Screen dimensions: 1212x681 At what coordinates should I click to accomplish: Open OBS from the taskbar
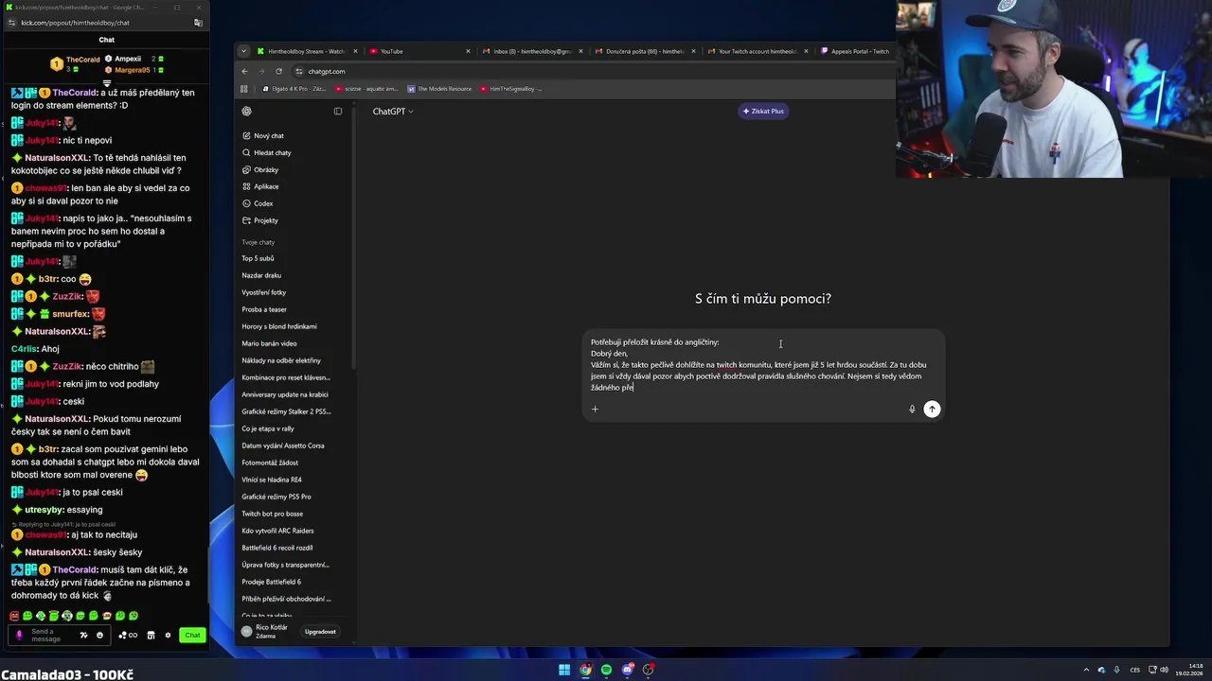pos(649,670)
